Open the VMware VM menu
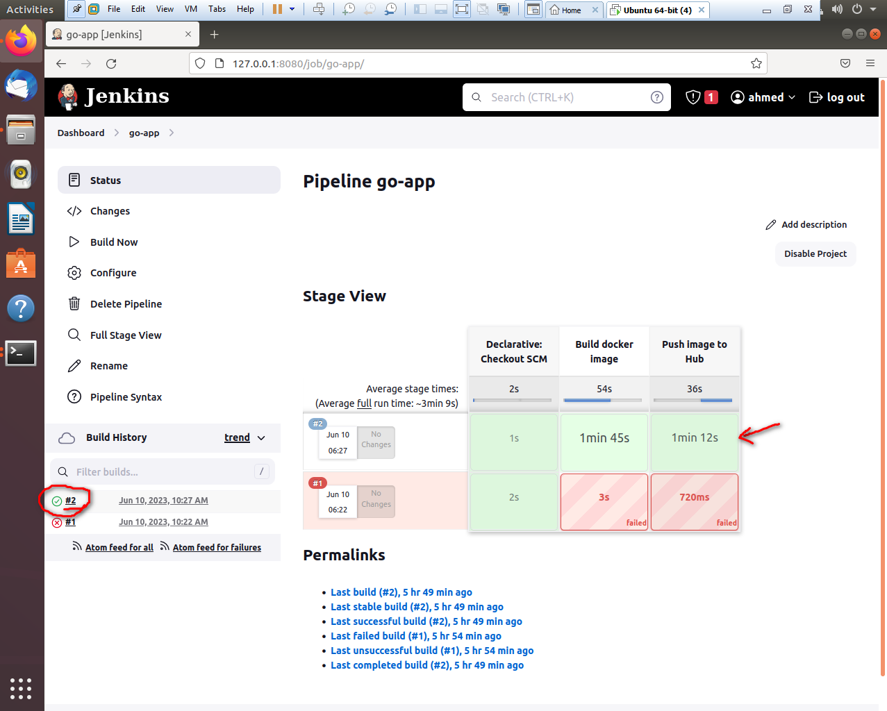Image resolution: width=887 pixels, height=711 pixels. (x=191, y=9)
